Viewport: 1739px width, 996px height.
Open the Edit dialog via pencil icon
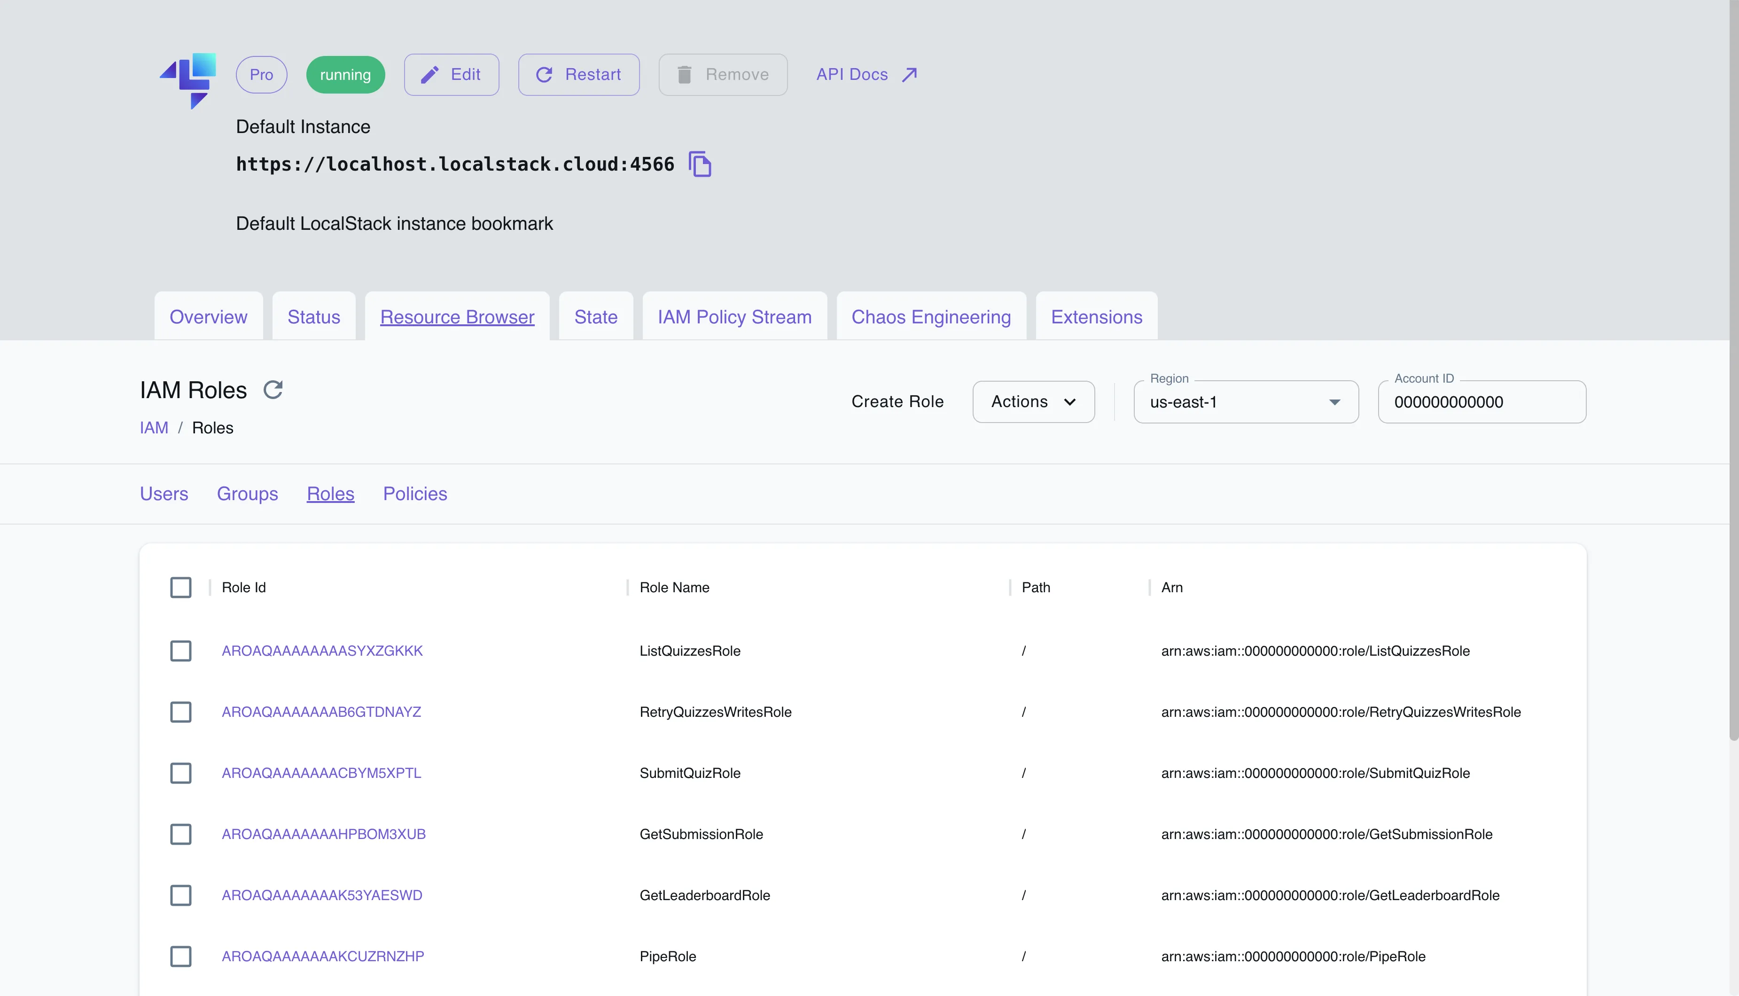429,75
